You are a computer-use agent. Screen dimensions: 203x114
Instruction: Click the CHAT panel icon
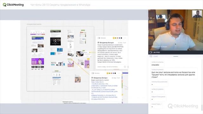[151, 56]
